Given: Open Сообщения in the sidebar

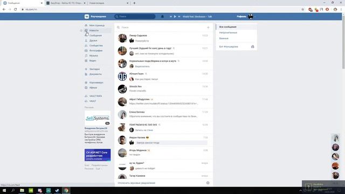Looking at the screenshot, I should (x=95, y=36).
